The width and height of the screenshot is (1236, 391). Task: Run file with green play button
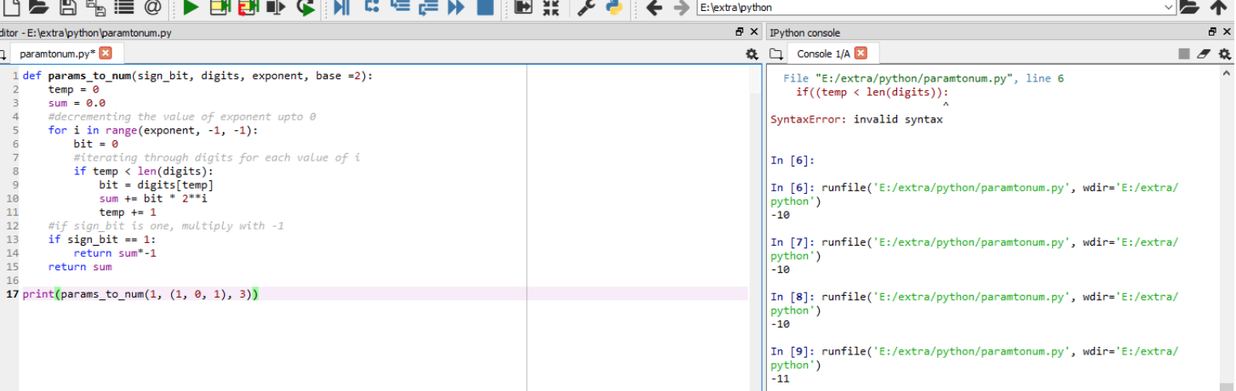[x=191, y=8]
